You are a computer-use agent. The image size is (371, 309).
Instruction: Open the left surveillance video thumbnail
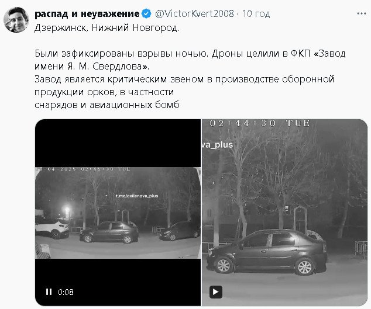click(x=118, y=213)
